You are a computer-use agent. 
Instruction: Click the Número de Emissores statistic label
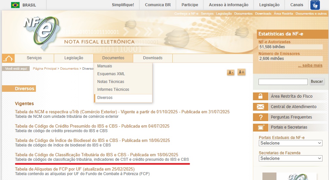pos(279,54)
